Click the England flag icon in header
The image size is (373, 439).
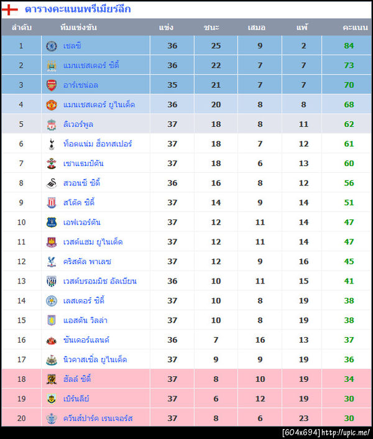(10, 9)
